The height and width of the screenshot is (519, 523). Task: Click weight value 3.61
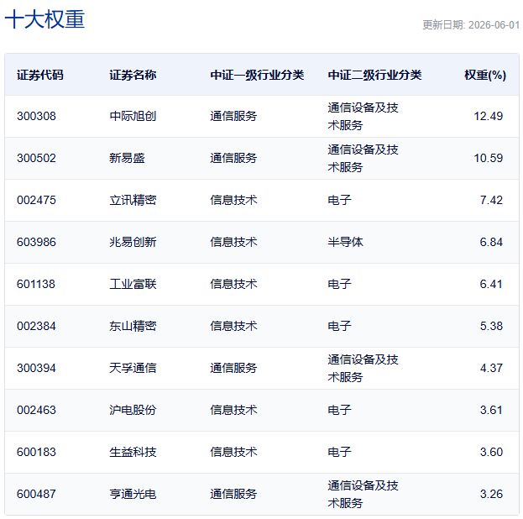pos(491,410)
